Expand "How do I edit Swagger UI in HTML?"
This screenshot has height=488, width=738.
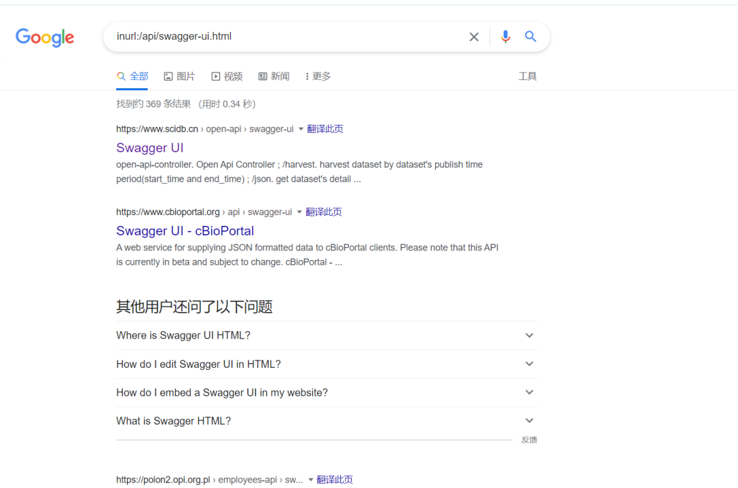point(326,364)
